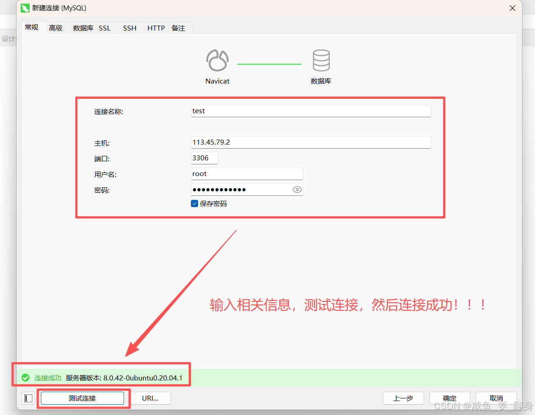
Task: Click the 主机 field with 113.45.79.2
Action: point(311,142)
